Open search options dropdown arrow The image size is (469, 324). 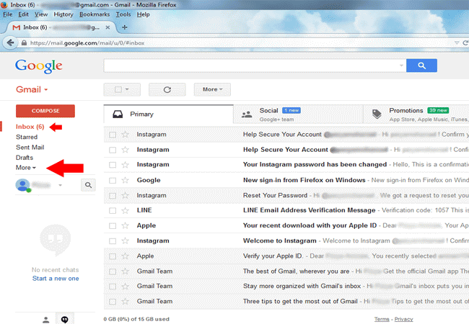pos(401,66)
